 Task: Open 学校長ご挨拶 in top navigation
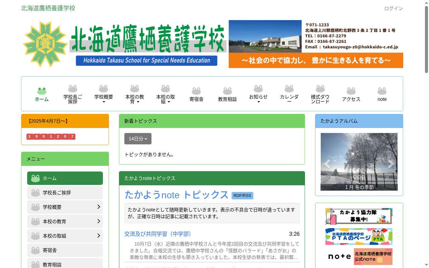[x=73, y=99]
